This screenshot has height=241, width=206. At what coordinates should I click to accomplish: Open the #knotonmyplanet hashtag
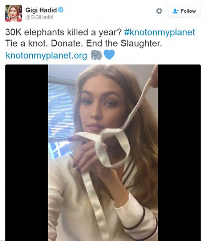pos(159,32)
